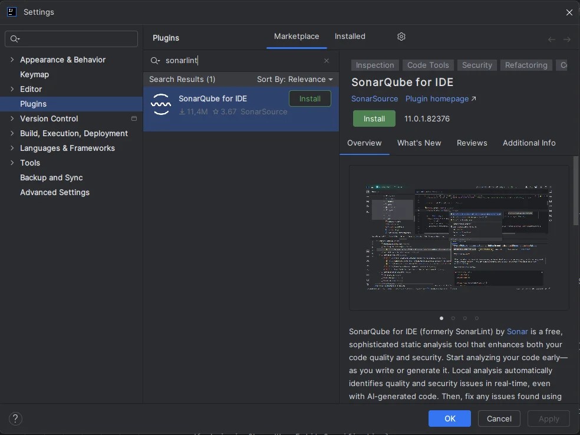Install SonarQube from the search result row
580x435 pixels.
point(309,99)
